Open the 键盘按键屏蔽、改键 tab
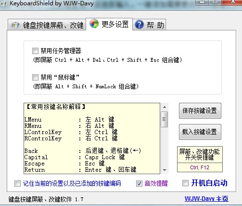This screenshot has height=206, width=242. [47, 25]
